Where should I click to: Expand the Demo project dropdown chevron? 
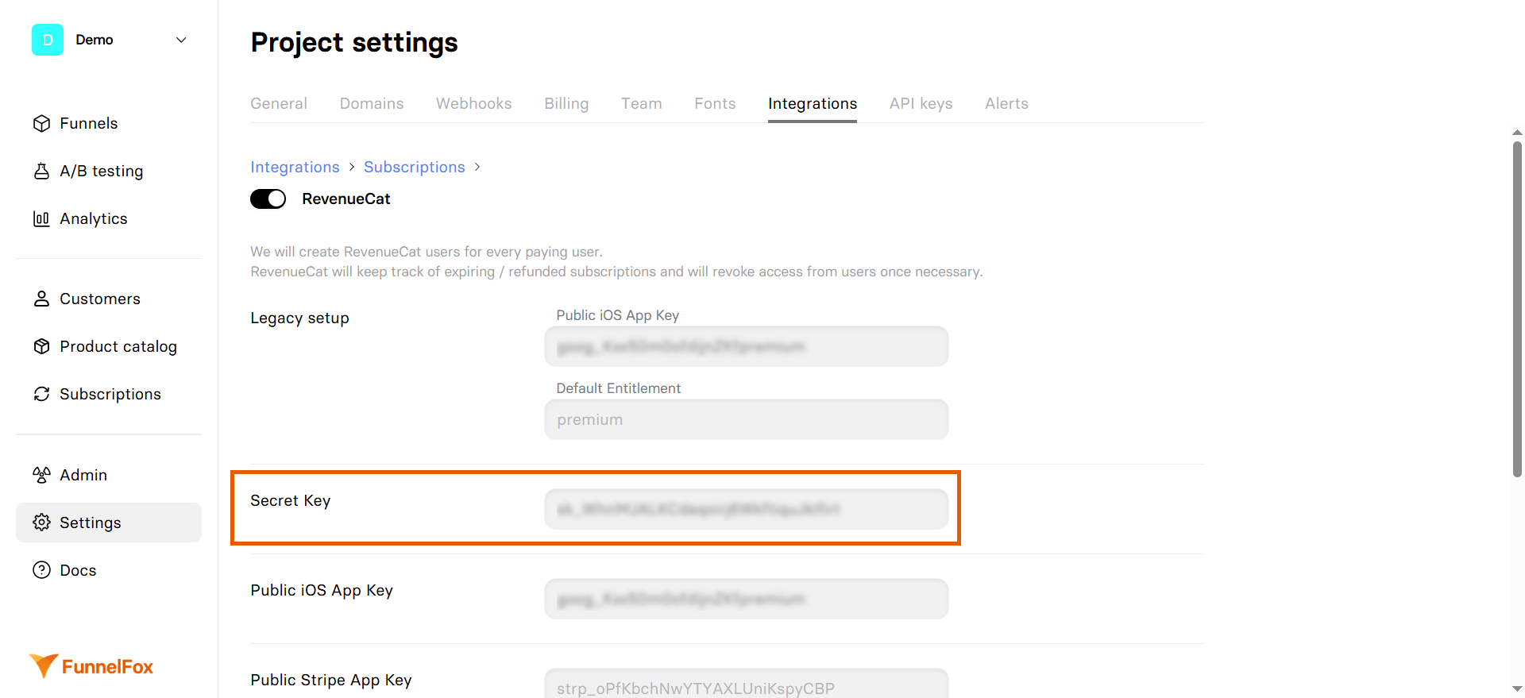181,40
